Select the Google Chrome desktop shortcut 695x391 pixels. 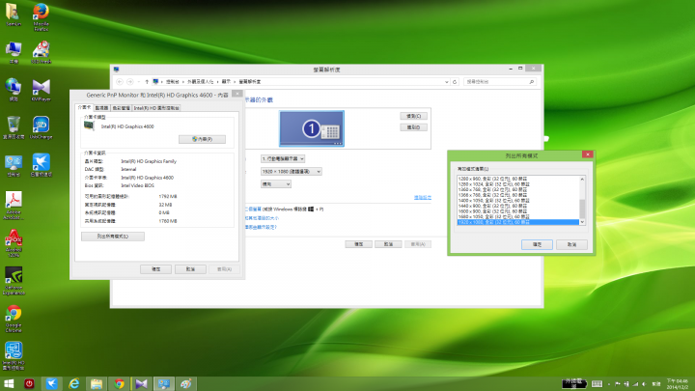point(14,319)
